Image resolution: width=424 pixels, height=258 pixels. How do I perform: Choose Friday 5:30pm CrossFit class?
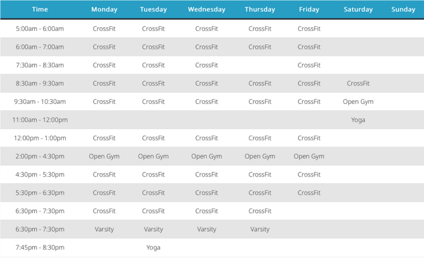(x=309, y=193)
